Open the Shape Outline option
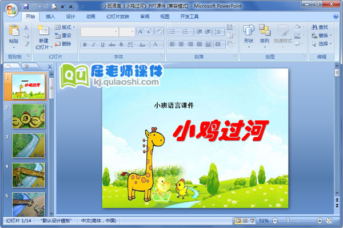Viewport: 343px width, 228px height. pyautogui.click(x=298, y=35)
